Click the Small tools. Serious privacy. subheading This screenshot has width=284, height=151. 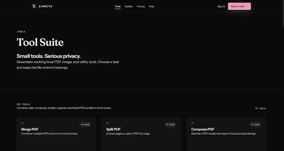tap(49, 56)
